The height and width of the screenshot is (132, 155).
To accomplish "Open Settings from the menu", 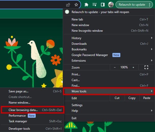I will 109,105.
